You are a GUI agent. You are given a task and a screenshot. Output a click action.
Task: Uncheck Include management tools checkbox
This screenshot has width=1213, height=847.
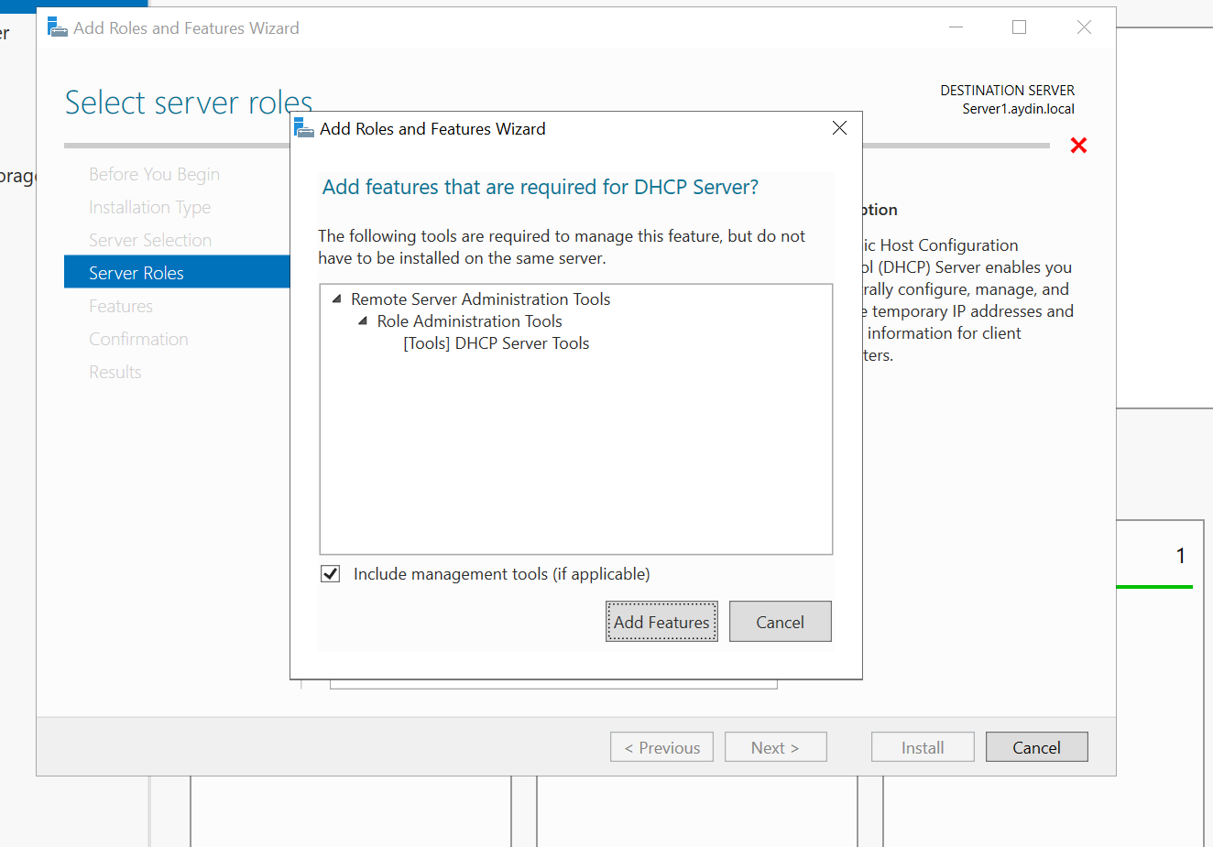click(x=331, y=574)
